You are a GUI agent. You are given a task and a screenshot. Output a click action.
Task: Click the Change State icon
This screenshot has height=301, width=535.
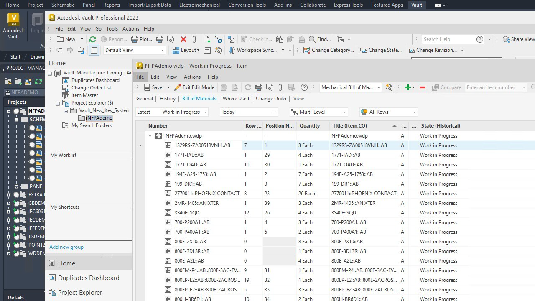(363, 50)
